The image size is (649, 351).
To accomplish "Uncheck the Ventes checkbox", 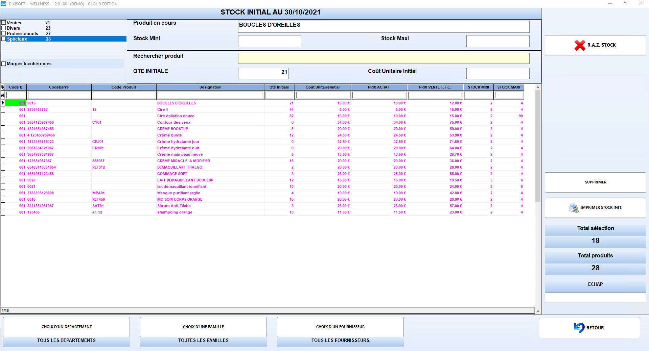I will (4, 23).
